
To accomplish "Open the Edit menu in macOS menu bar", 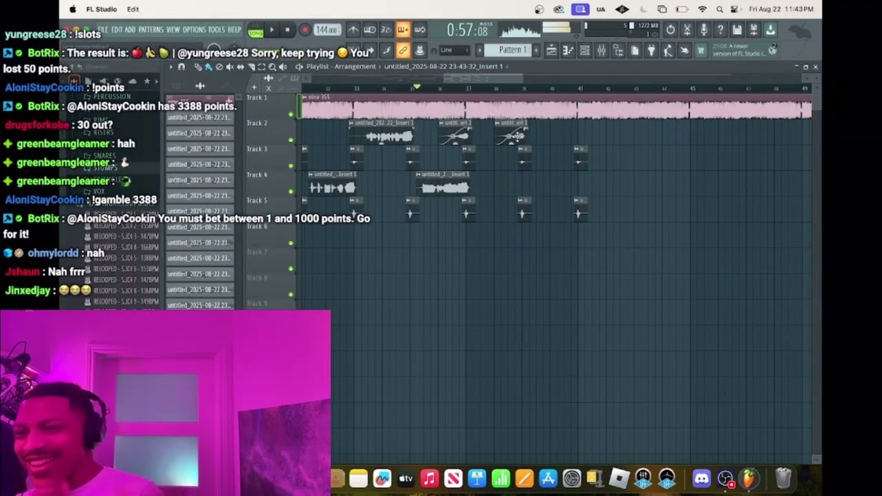I will pyautogui.click(x=133, y=9).
